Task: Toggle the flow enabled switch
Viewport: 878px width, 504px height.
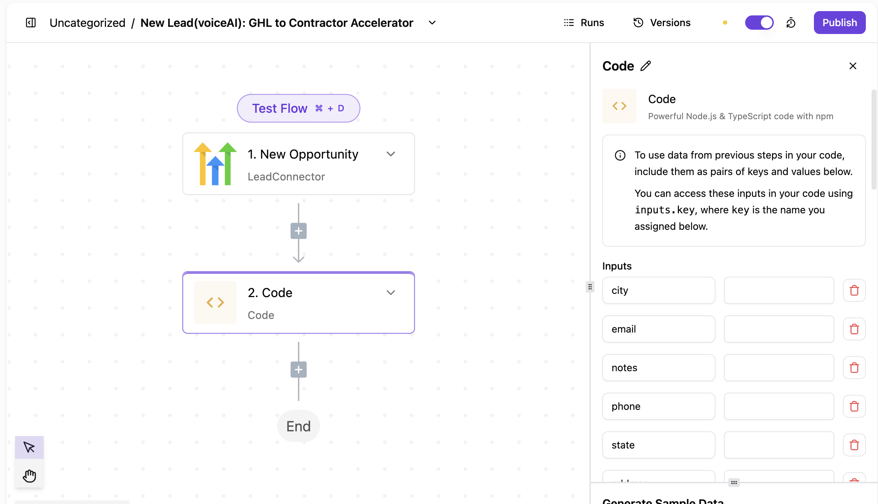Action: 759,23
